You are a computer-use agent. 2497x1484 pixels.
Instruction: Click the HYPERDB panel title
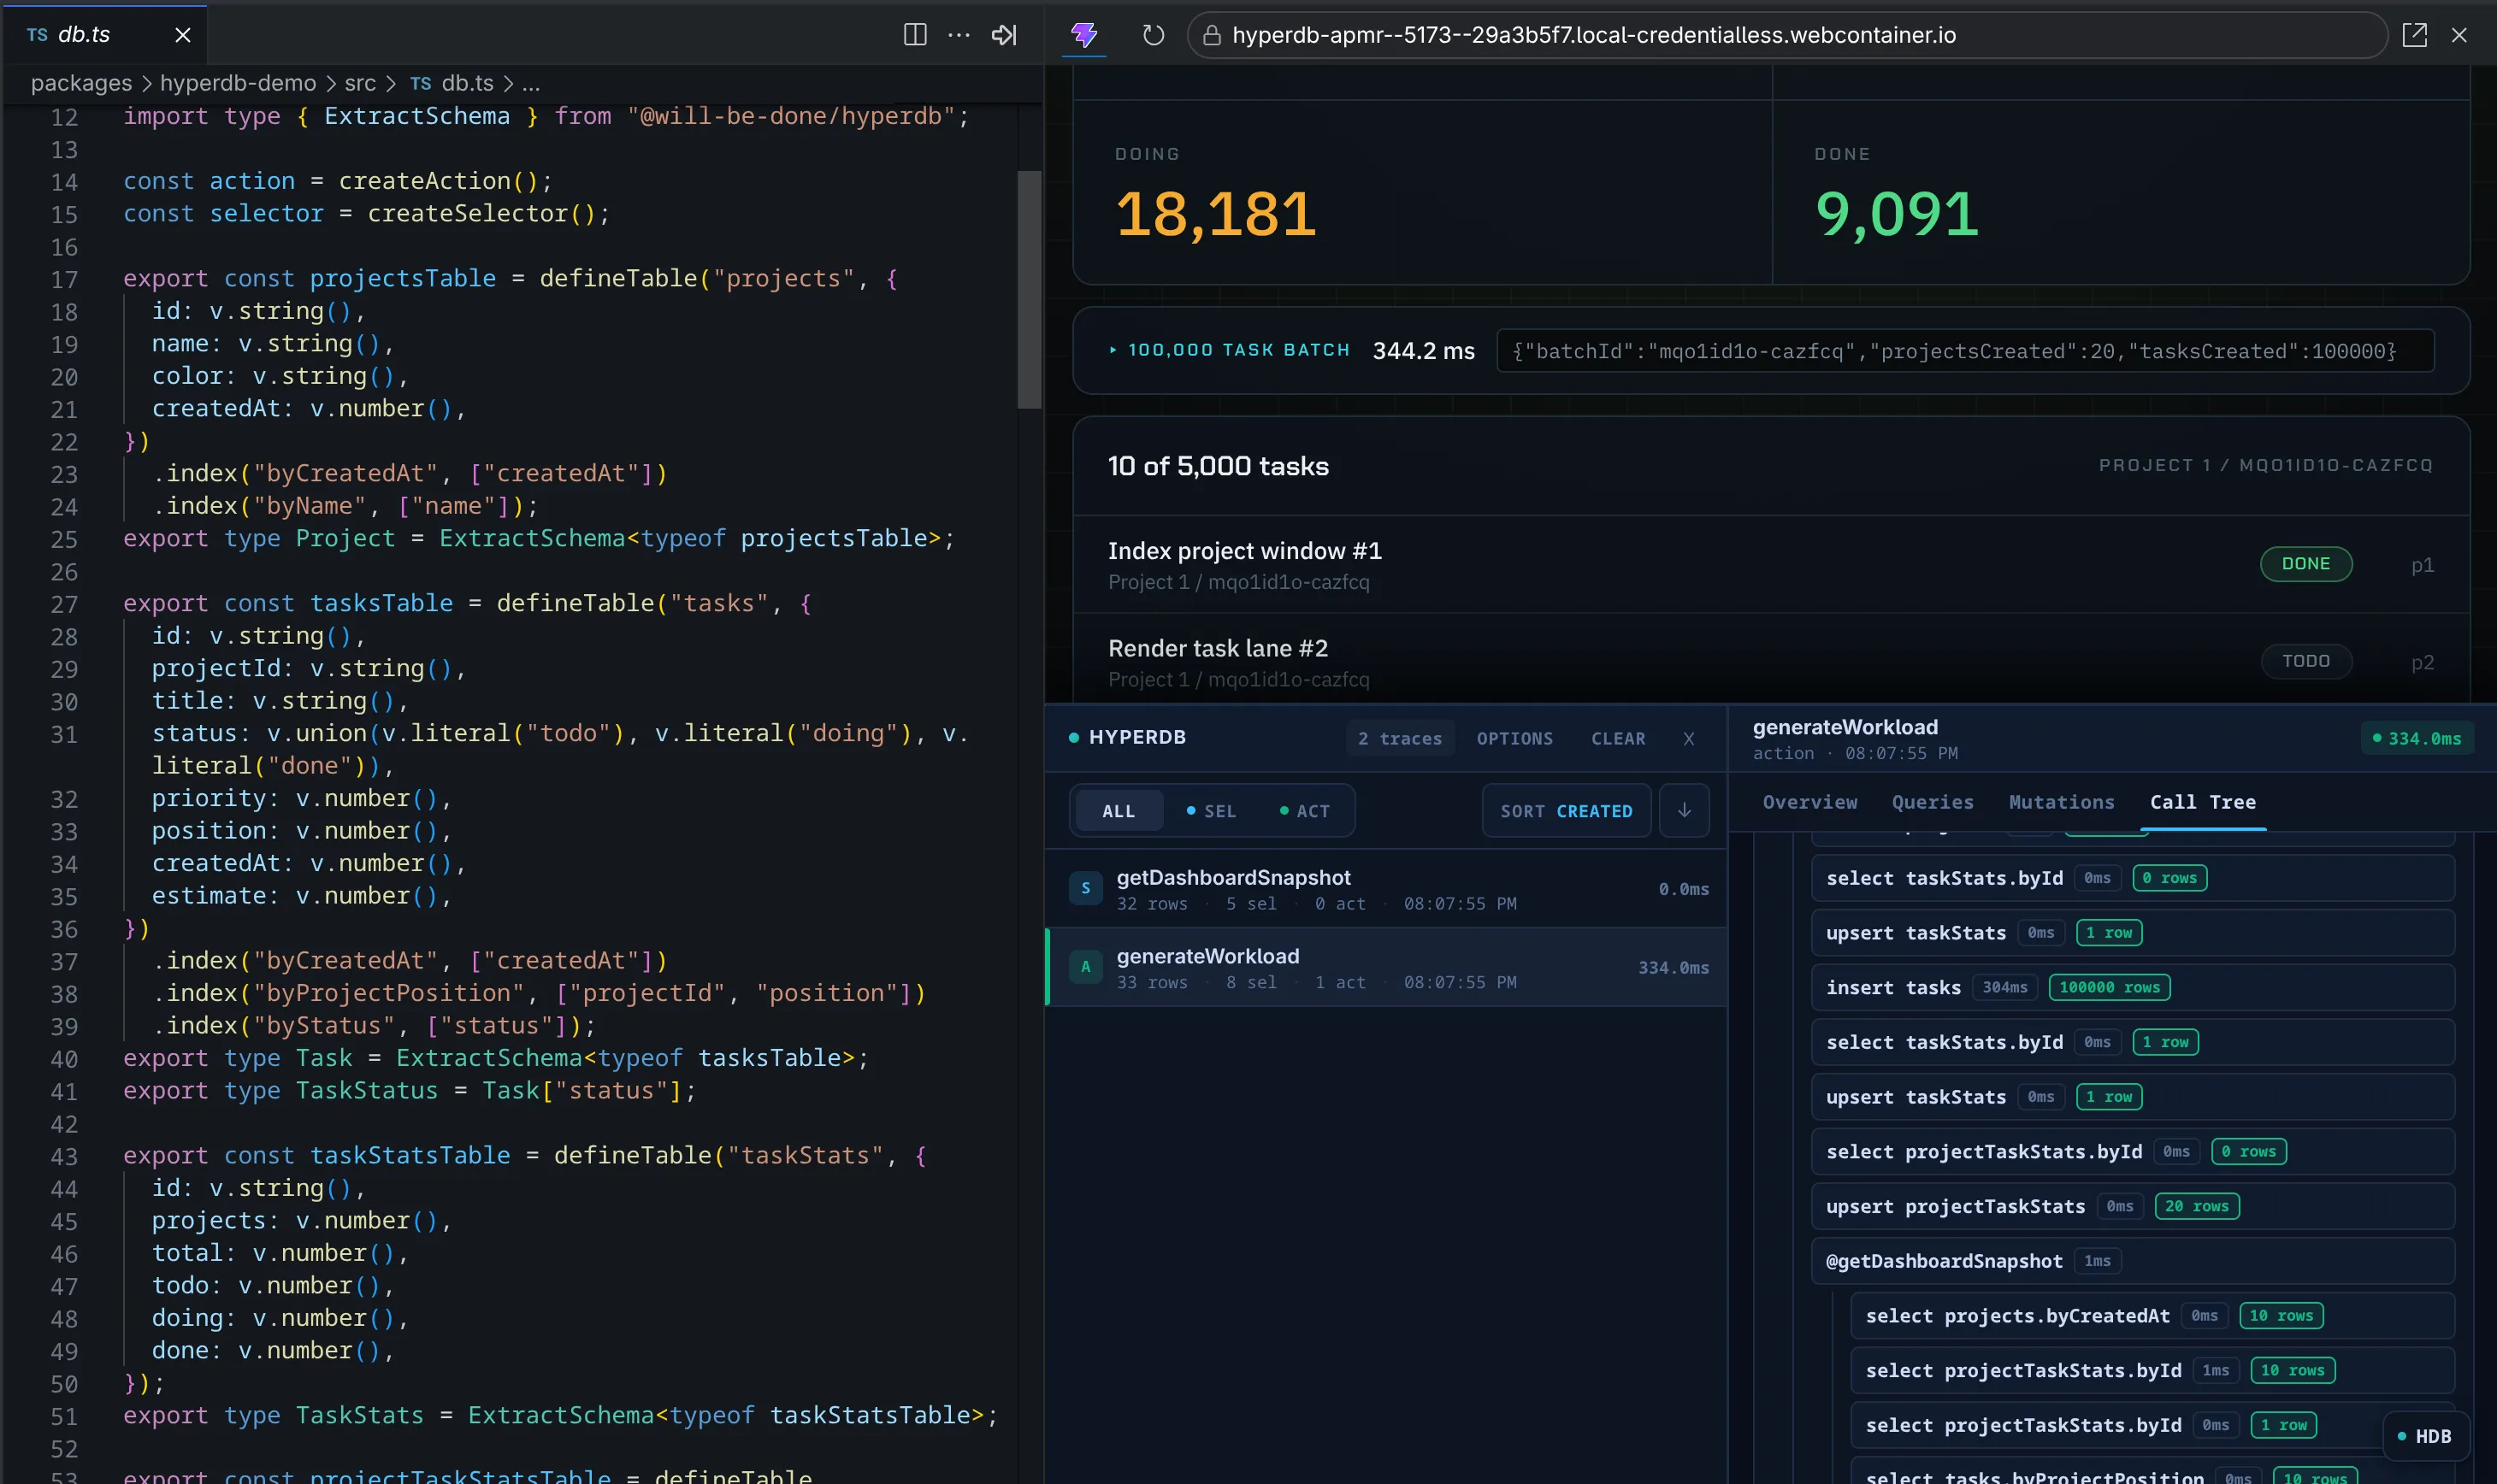(x=1136, y=737)
